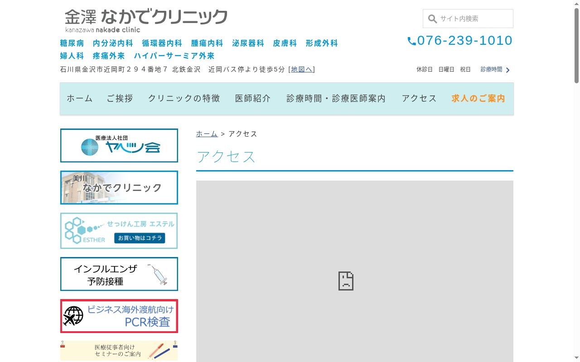Click the 診療時間 chevron arrow icon
Viewport: 580px width, 362px height.
(508, 70)
